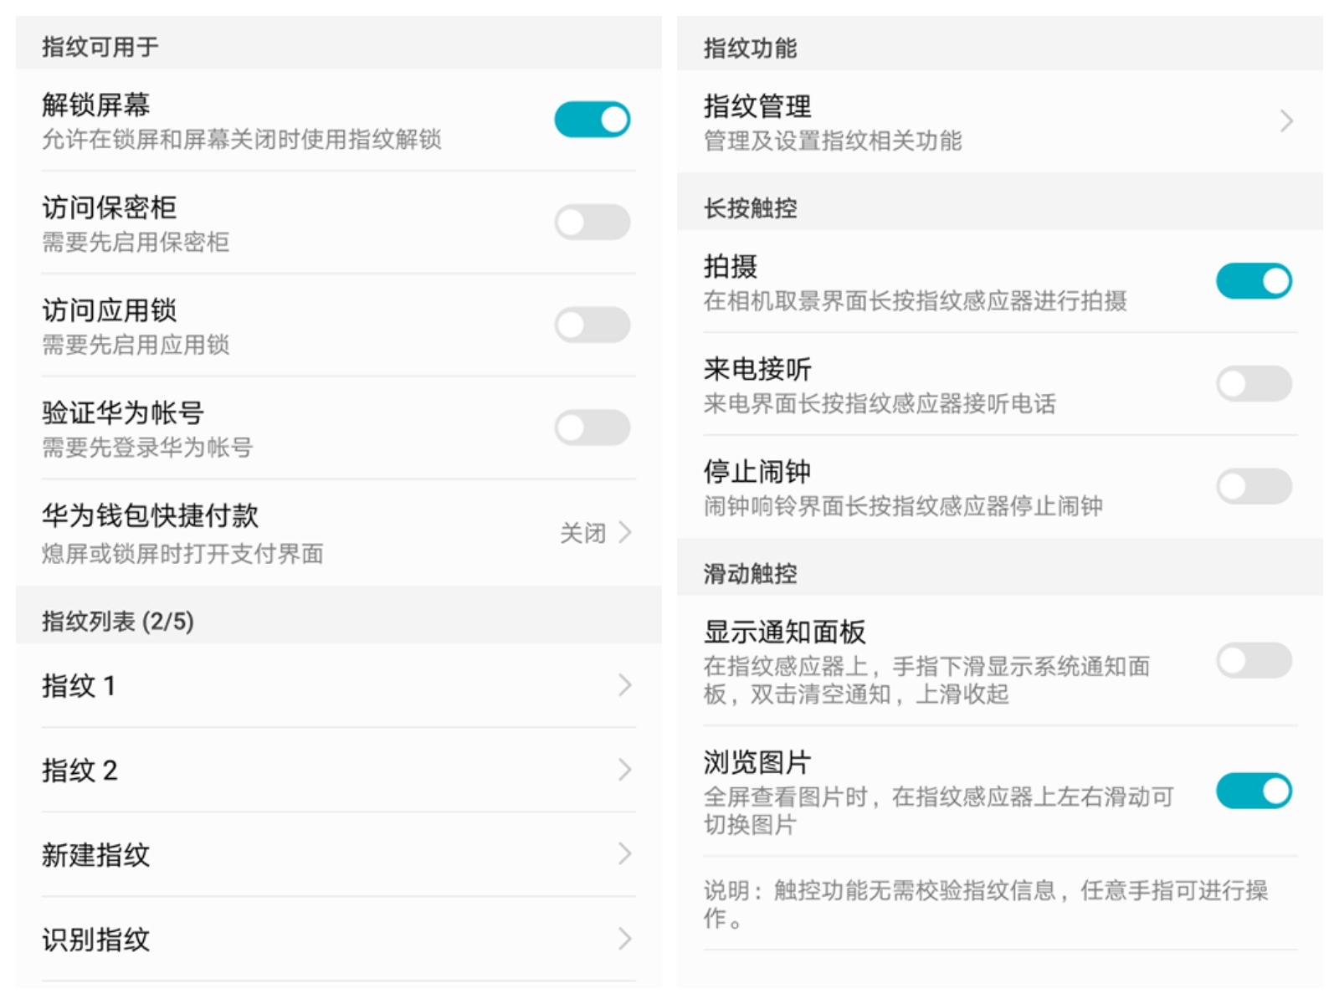Select the 指纹列表 (2/5) section header
Screen dimensions: 1339x1004
[x=116, y=621]
